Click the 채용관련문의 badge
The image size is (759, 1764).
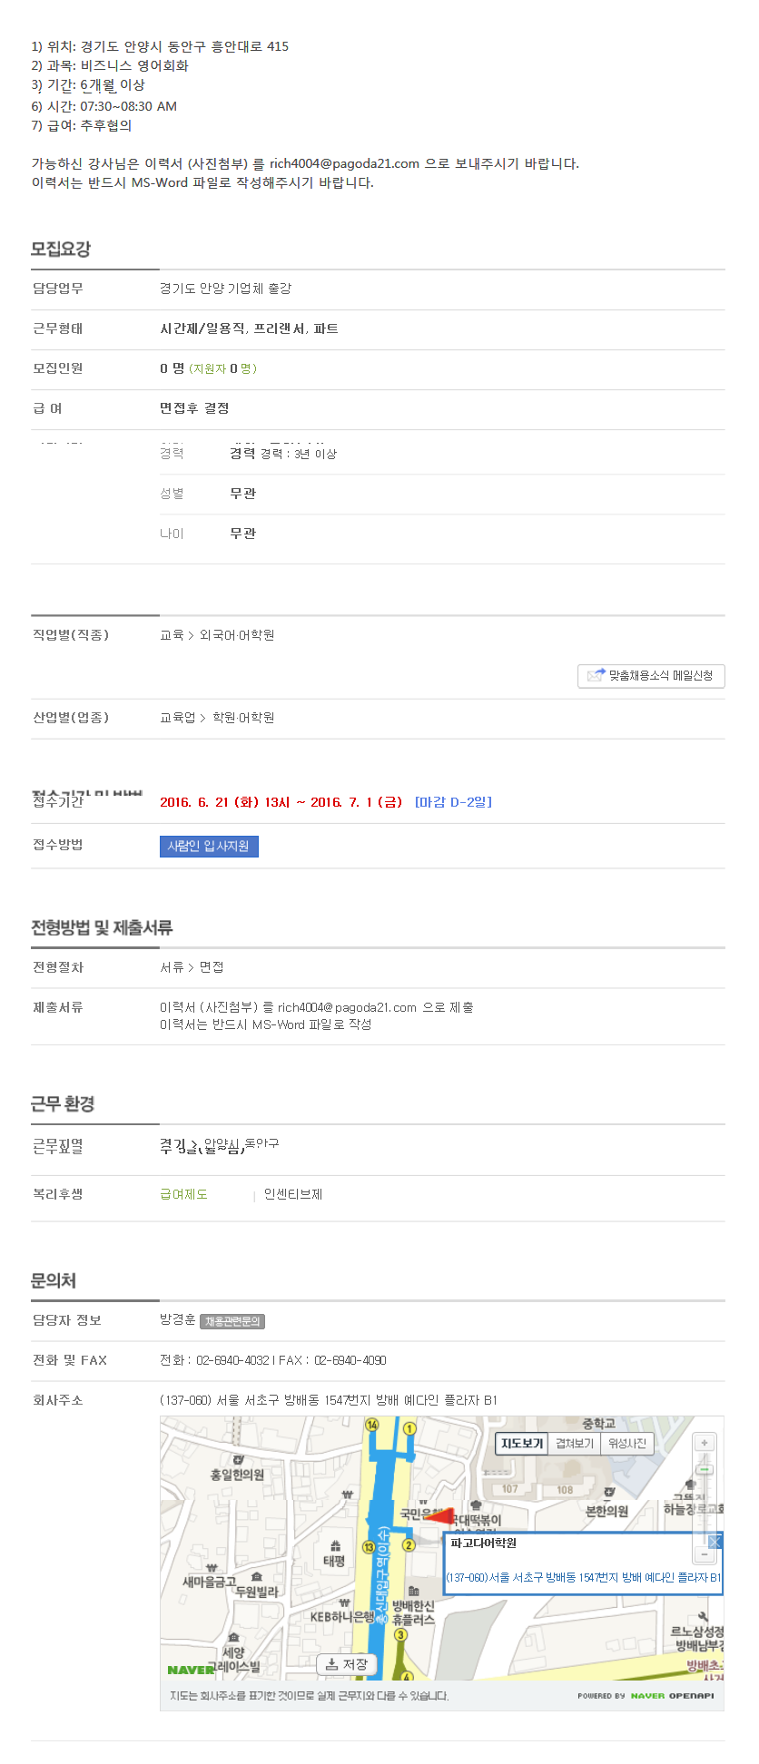pyautogui.click(x=232, y=1321)
